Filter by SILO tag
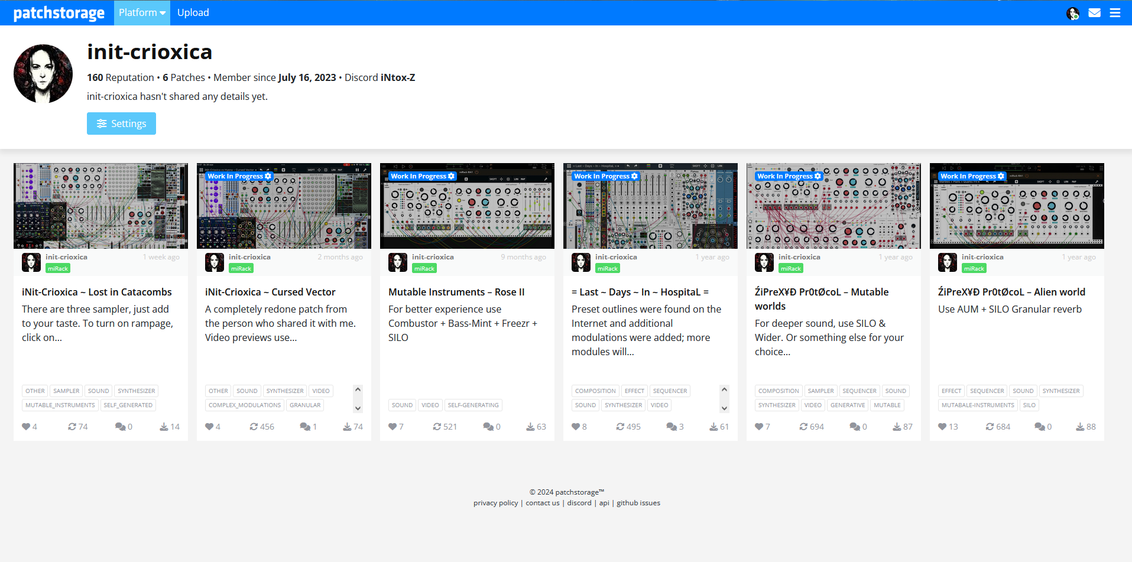 pos(1029,405)
